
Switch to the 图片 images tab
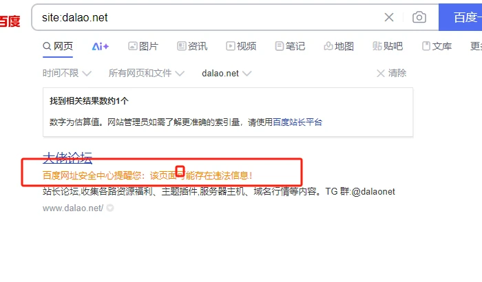pos(143,46)
